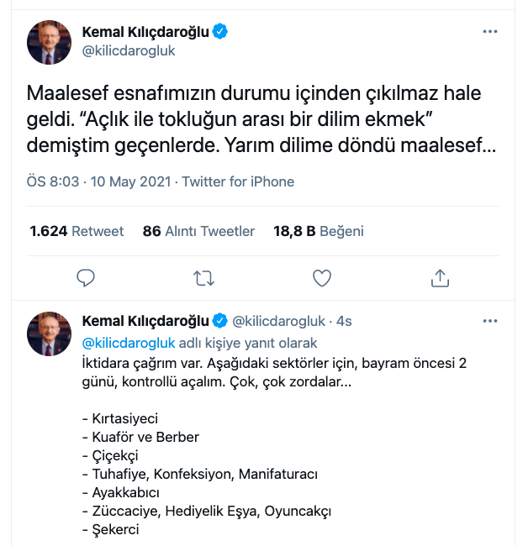Open Kemal Kılıçdaroğlu name on main tweet
Image resolution: width=523 pixels, height=546 pixels.
click(145, 32)
